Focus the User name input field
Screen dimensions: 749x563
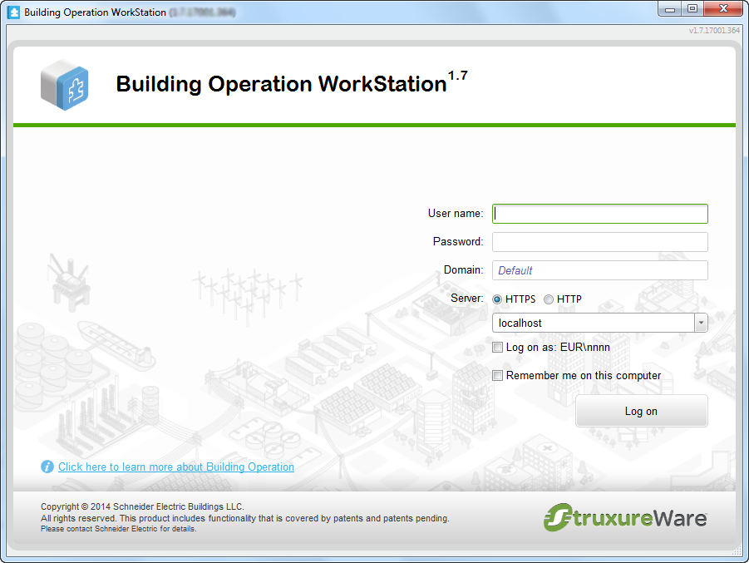click(599, 214)
